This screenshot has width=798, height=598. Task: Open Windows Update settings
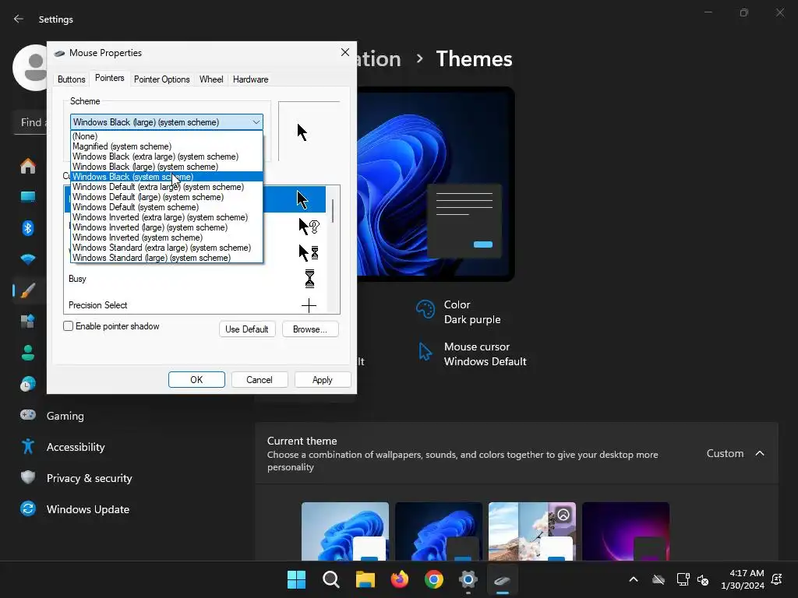[87, 509]
